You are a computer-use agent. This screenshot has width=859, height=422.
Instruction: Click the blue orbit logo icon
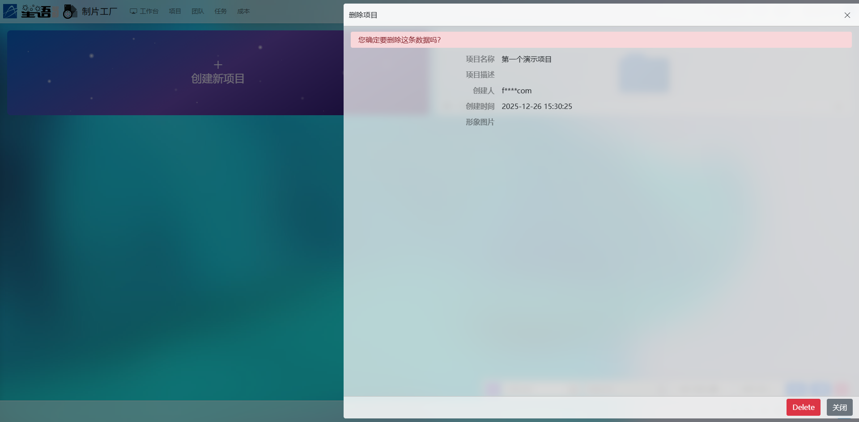[x=10, y=11]
